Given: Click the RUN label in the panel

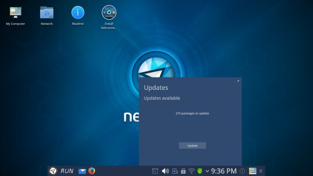Looking at the screenshot, I should (67, 171).
